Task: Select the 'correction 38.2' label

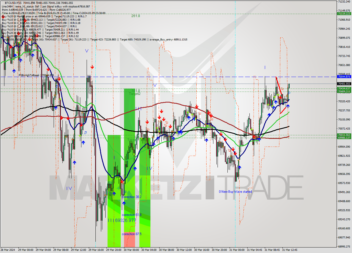Action: (x=131, y=197)
